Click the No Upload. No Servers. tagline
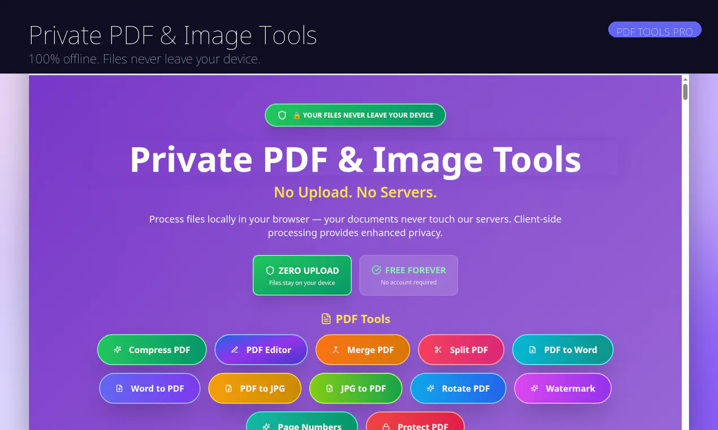Viewport: 718px width, 430px height. point(355,192)
